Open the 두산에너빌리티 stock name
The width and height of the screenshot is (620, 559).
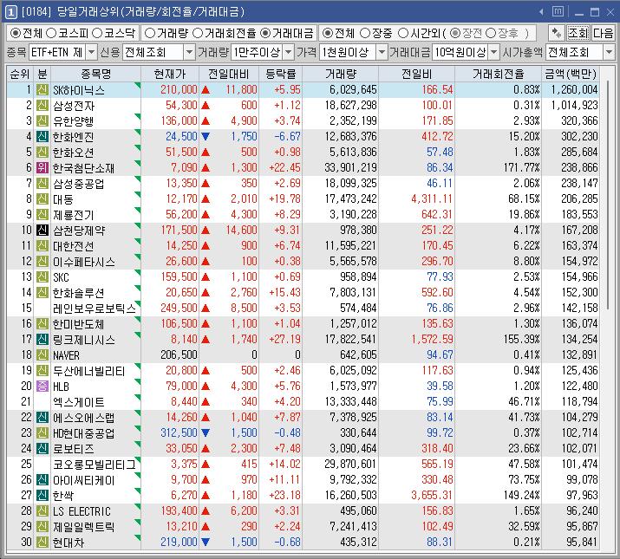89,371
